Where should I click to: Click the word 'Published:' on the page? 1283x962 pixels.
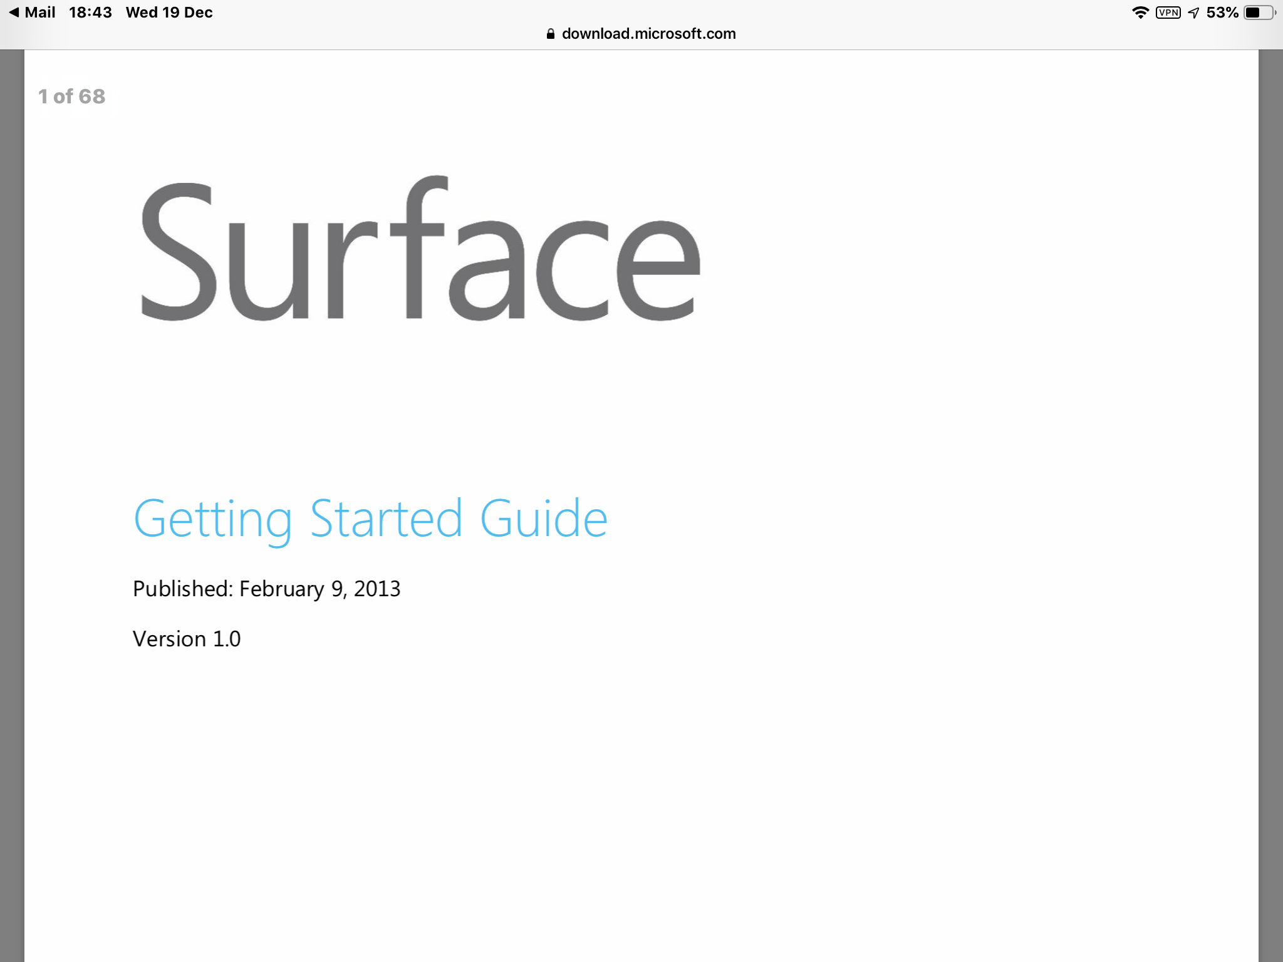click(x=182, y=589)
